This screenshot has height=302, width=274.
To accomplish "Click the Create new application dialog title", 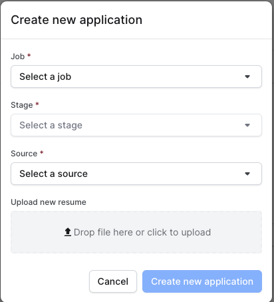I will point(76,20).
